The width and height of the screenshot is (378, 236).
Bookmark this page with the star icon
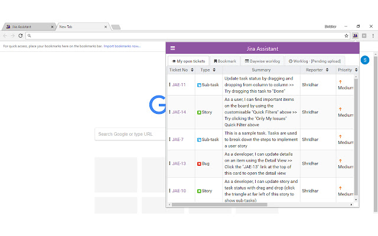click(x=347, y=35)
